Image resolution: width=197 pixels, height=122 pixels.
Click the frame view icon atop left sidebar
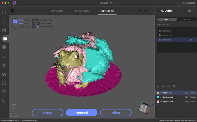point(4,12)
